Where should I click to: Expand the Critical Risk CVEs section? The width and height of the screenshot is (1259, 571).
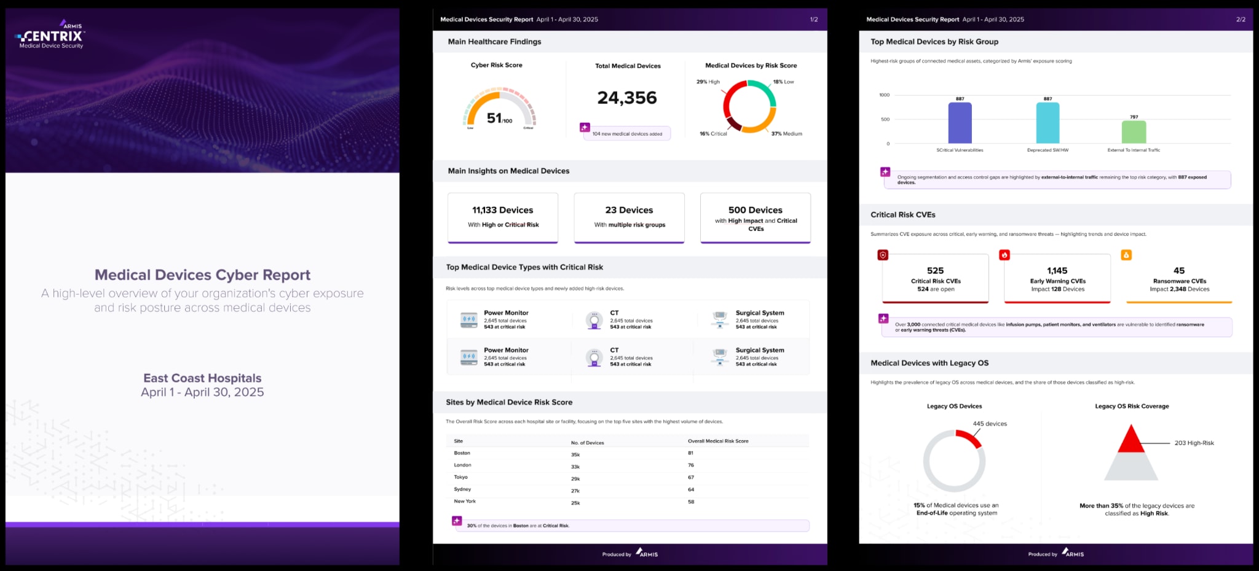903,214
